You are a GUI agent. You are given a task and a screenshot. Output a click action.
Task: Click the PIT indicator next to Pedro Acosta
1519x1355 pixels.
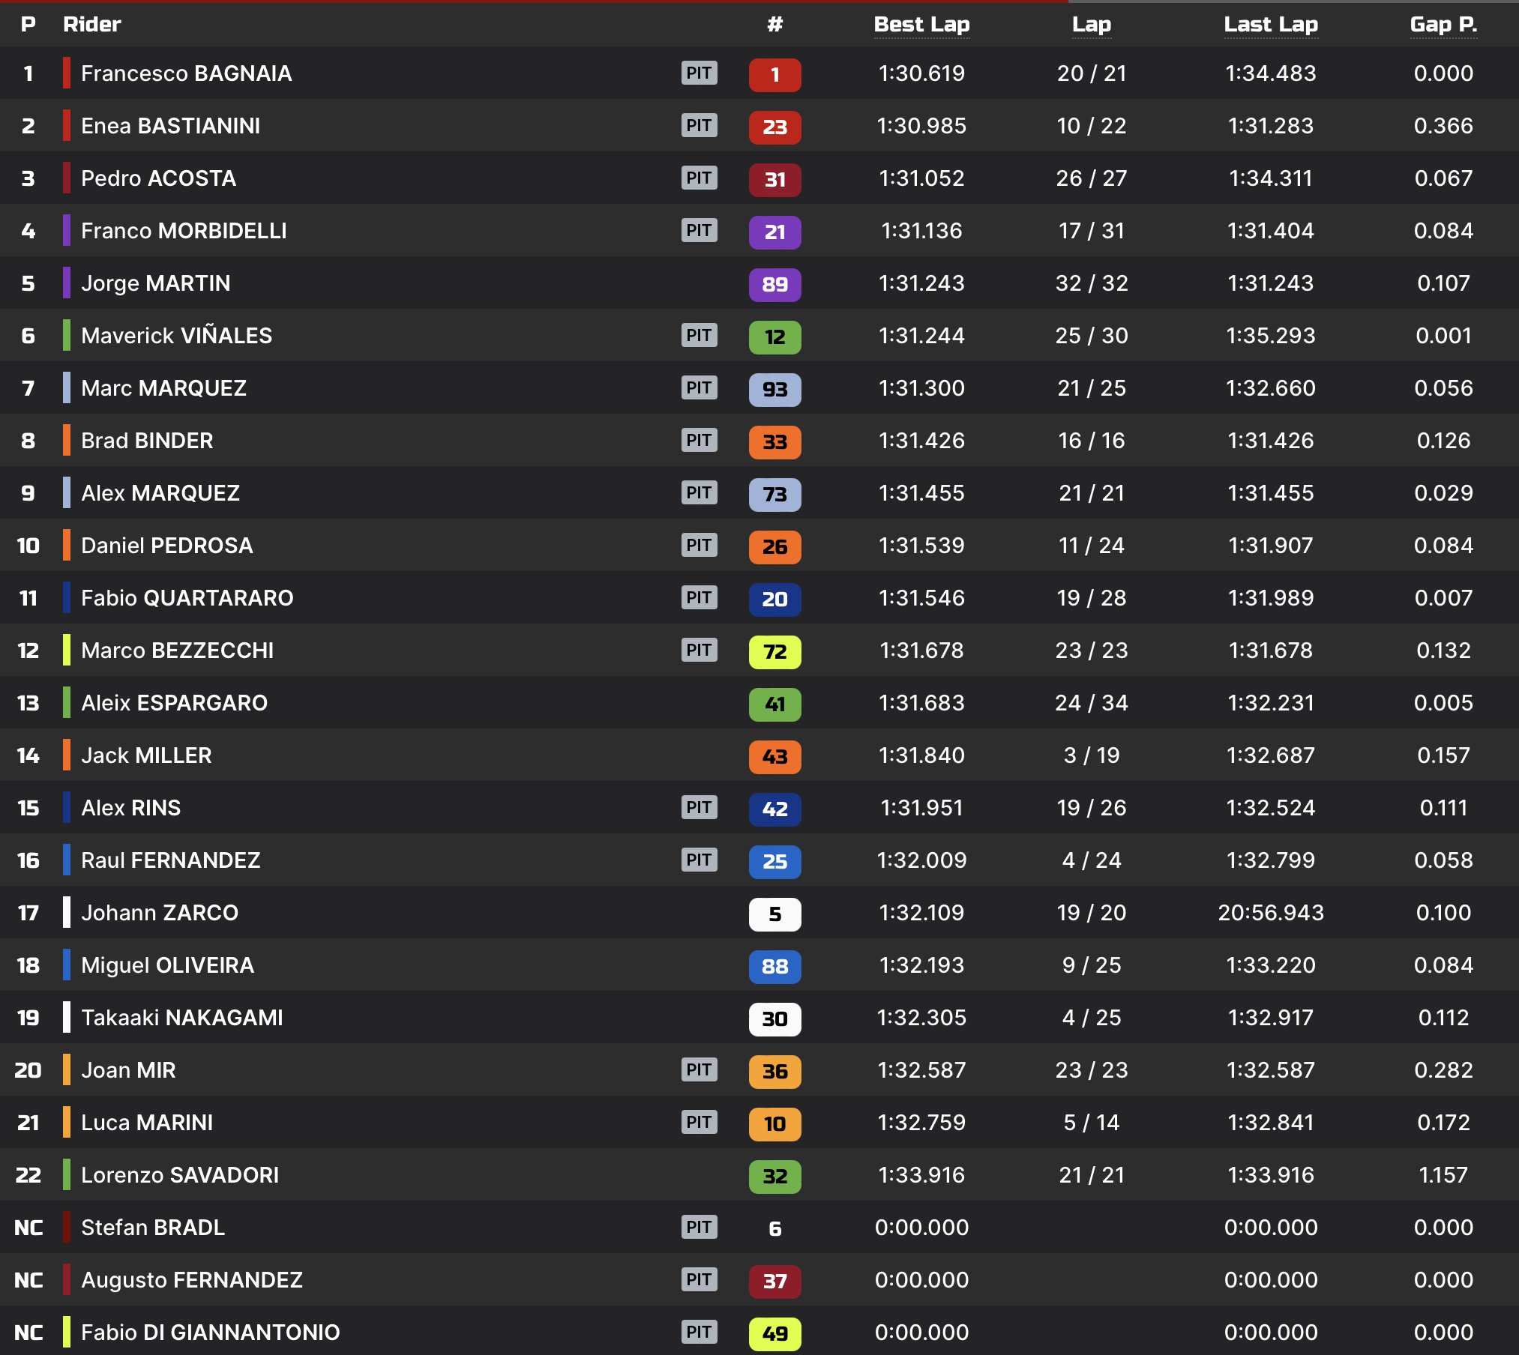[699, 178]
